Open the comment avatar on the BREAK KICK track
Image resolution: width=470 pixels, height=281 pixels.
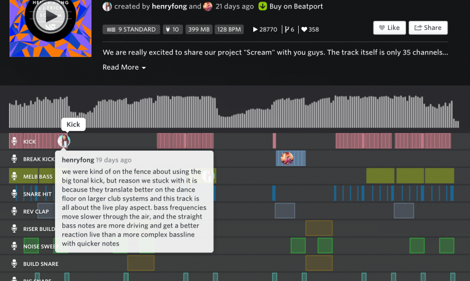[x=287, y=158]
